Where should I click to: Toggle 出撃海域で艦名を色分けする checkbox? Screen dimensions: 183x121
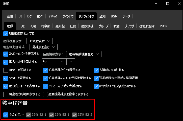96,86
